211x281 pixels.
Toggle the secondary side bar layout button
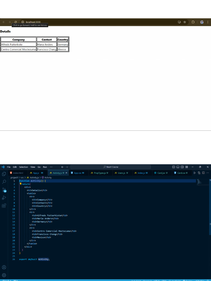click(x=182, y=167)
